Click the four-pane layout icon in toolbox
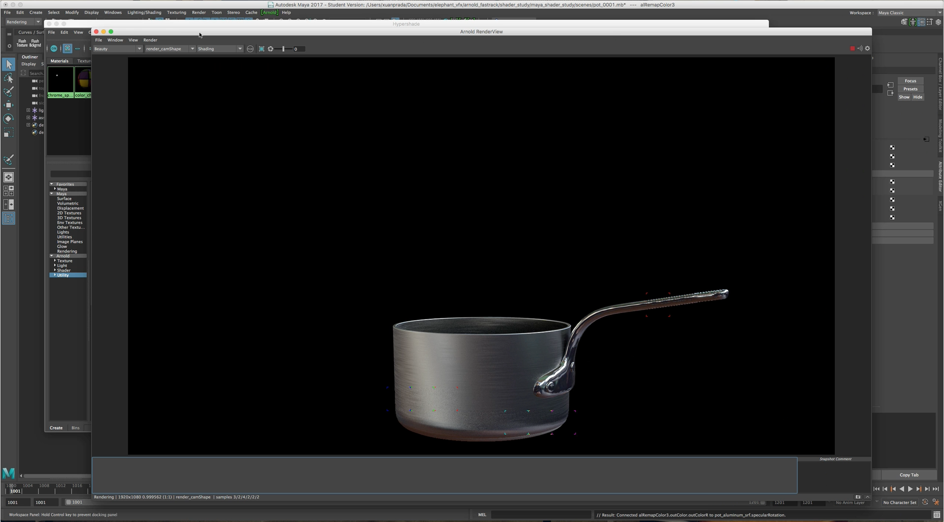 pyautogui.click(x=8, y=191)
